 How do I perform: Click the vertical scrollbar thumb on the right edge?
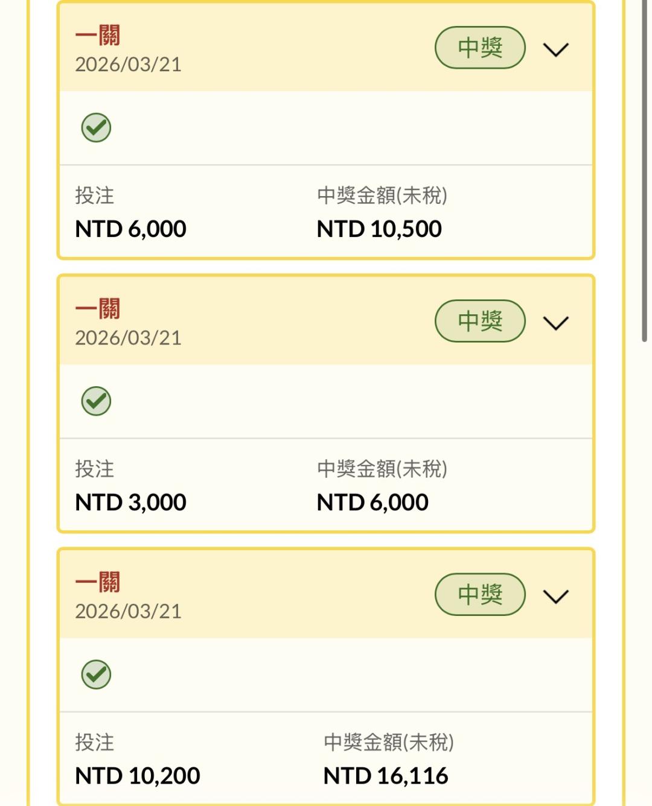pyautogui.click(x=644, y=169)
